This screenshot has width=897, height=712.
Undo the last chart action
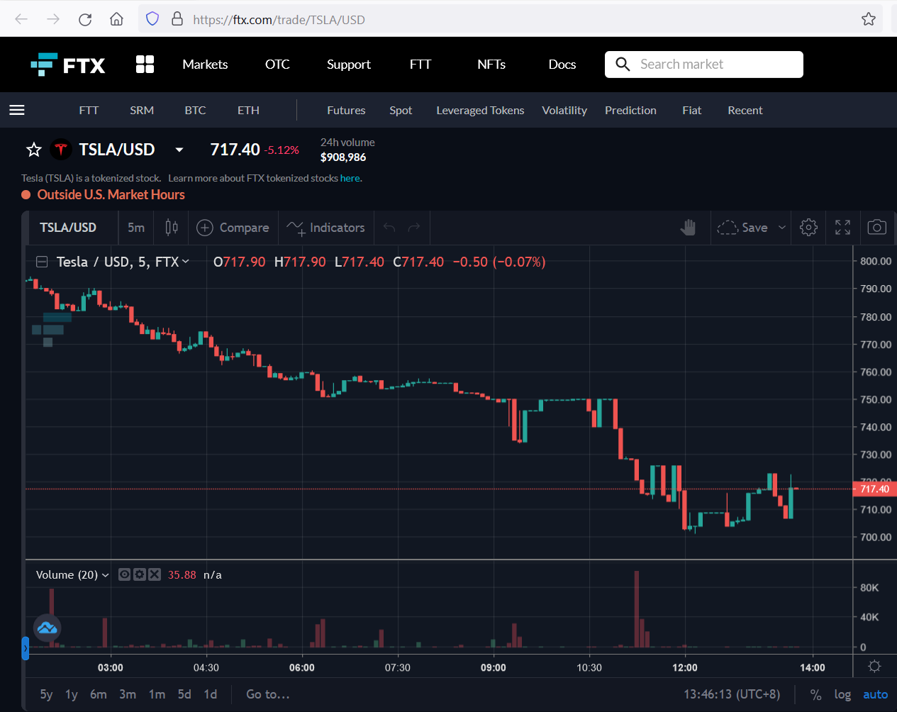click(x=389, y=228)
